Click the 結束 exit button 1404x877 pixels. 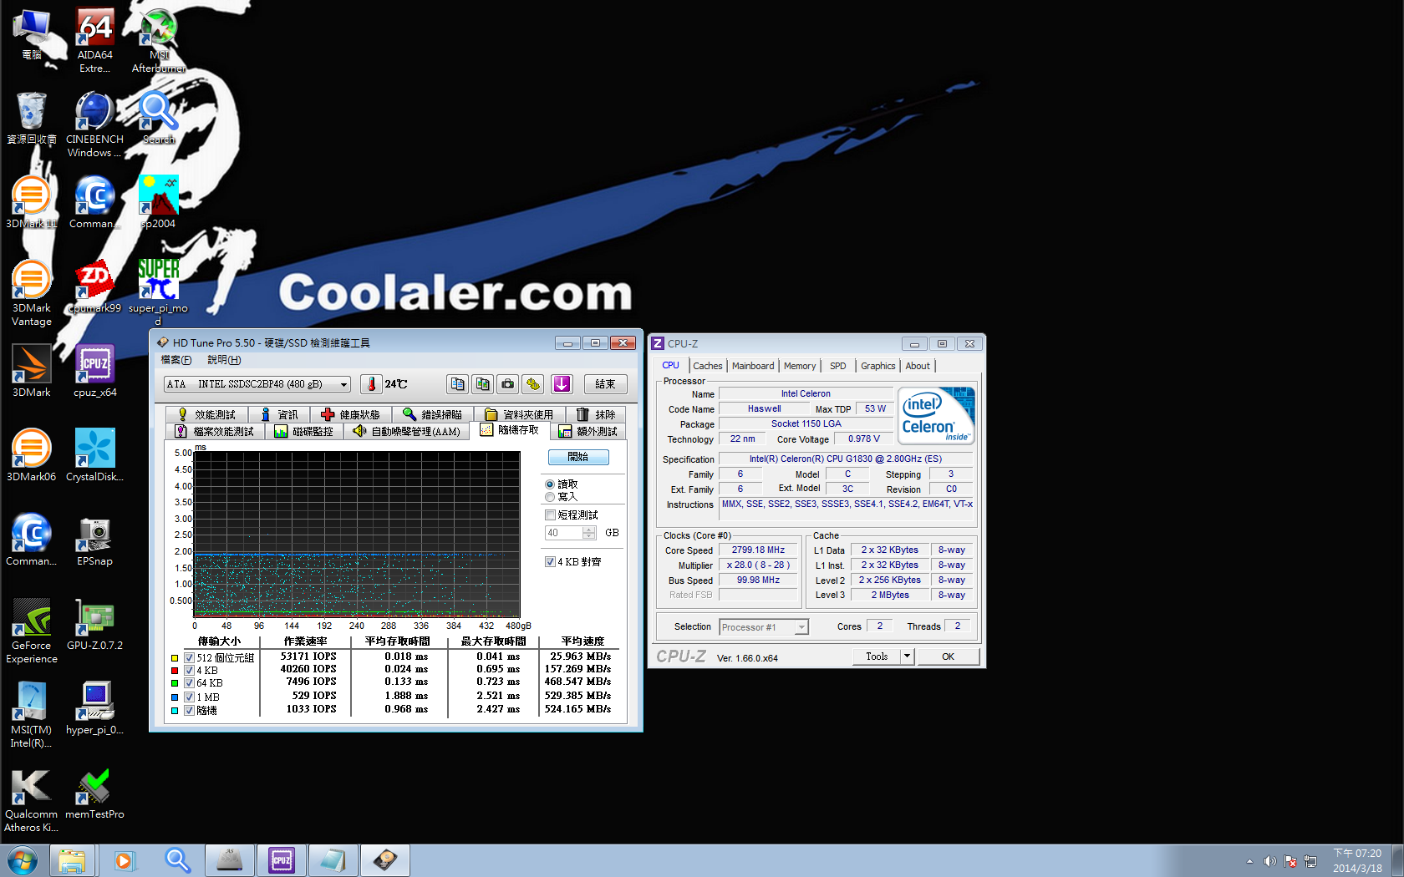coord(605,384)
